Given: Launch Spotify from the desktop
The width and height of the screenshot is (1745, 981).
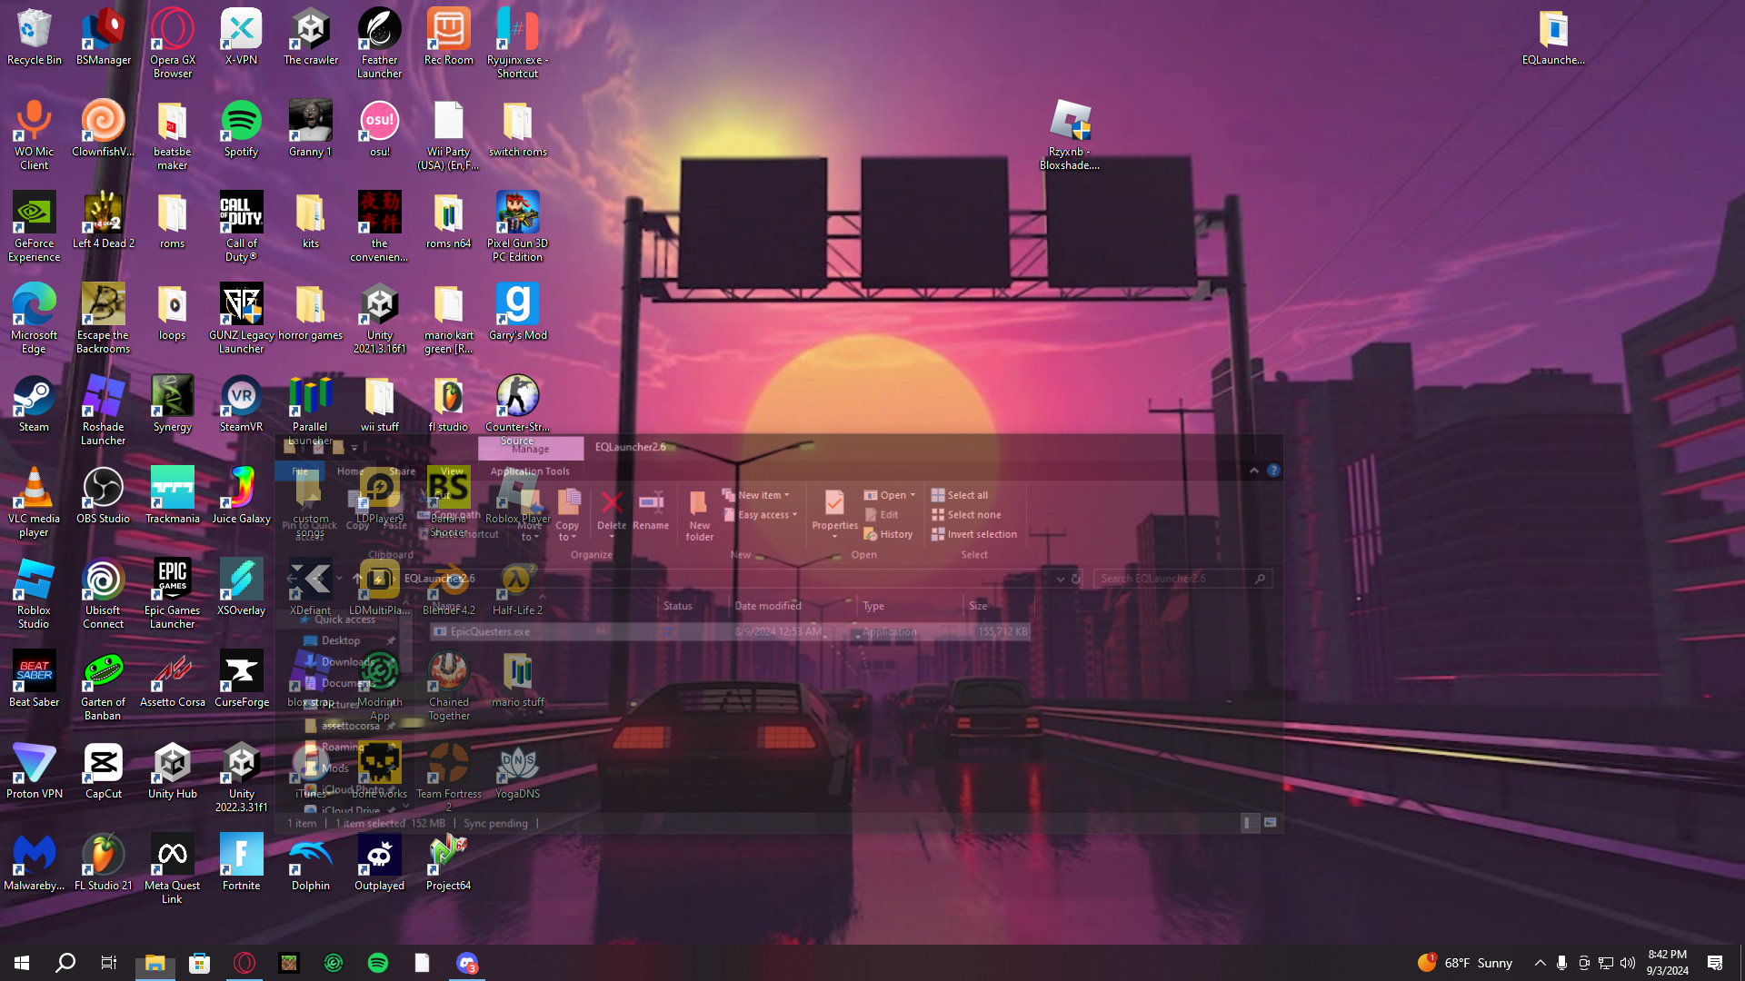Looking at the screenshot, I should [241, 122].
